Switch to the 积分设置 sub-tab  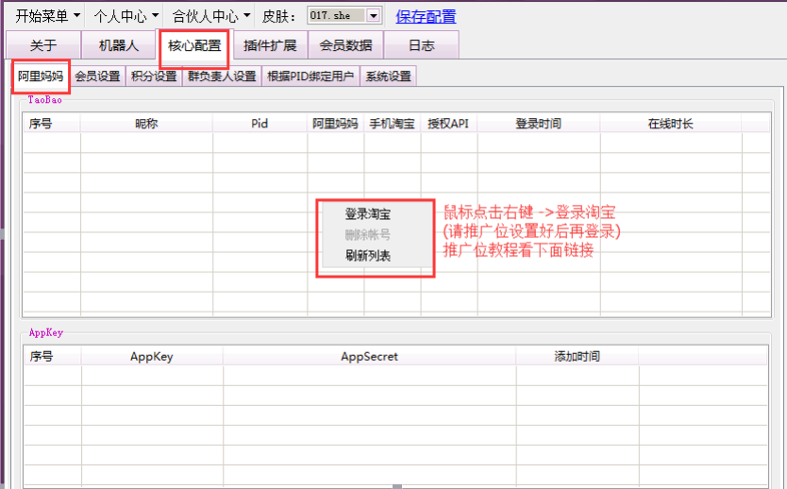pyautogui.click(x=154, y=76)
